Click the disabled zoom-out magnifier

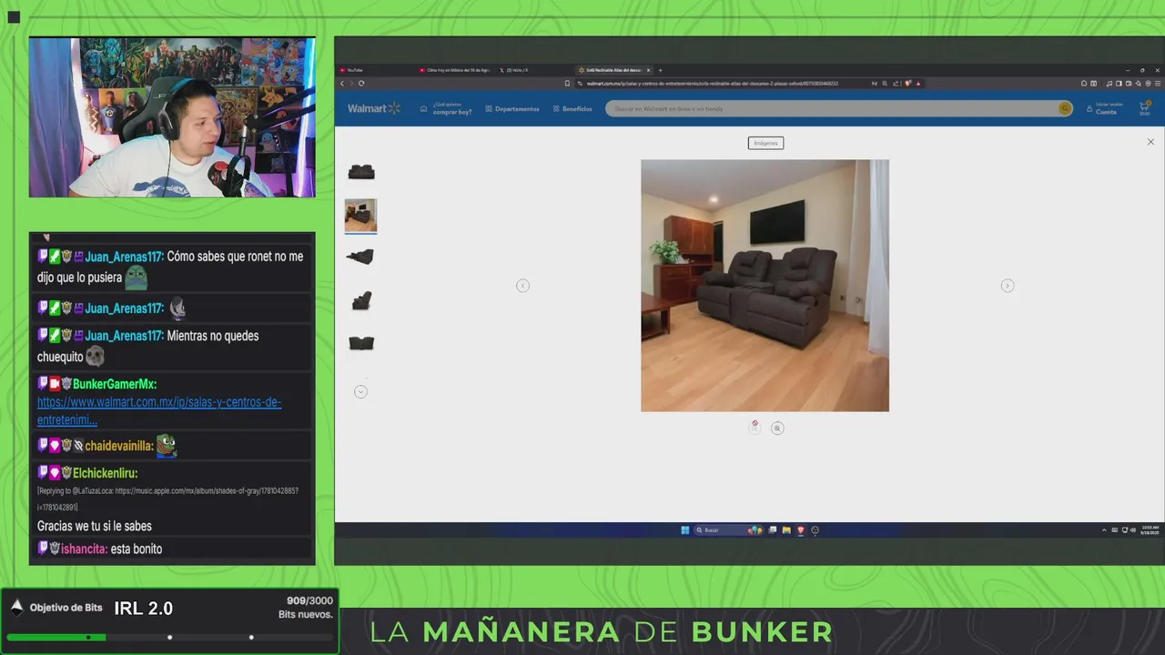[x=755, y=427]
